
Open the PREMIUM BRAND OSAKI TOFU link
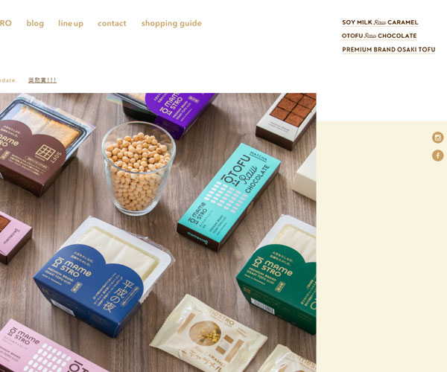(x=389, y=50)
